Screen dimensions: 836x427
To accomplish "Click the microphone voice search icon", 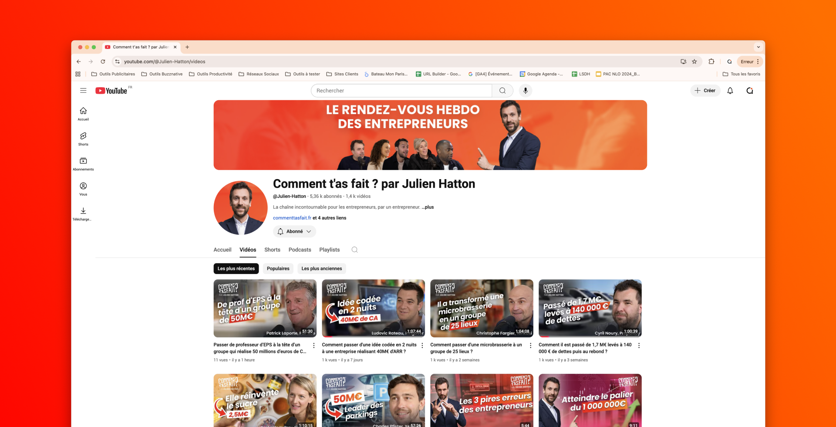I will 526,91.
